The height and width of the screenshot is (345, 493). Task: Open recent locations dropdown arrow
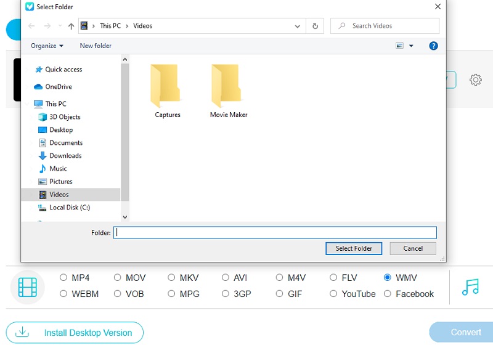60,26
